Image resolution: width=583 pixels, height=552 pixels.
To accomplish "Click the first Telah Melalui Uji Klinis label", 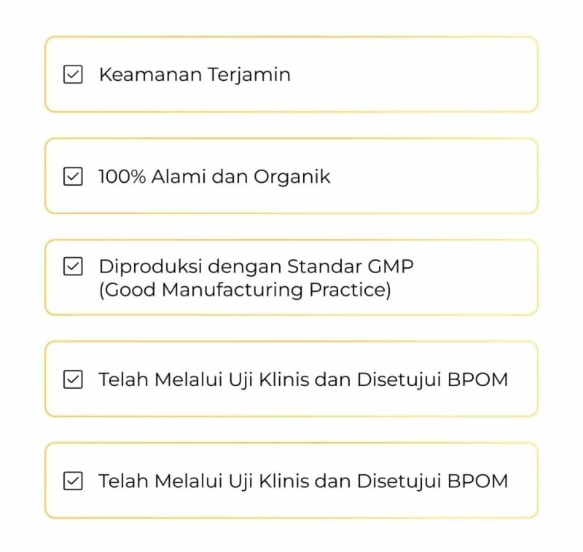I will (303, 379).
